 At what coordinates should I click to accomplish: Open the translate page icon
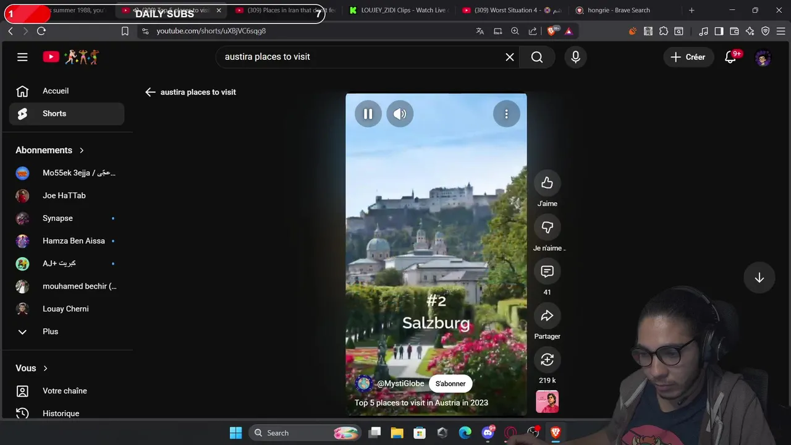pyautogui.click(x=480, y=31)
